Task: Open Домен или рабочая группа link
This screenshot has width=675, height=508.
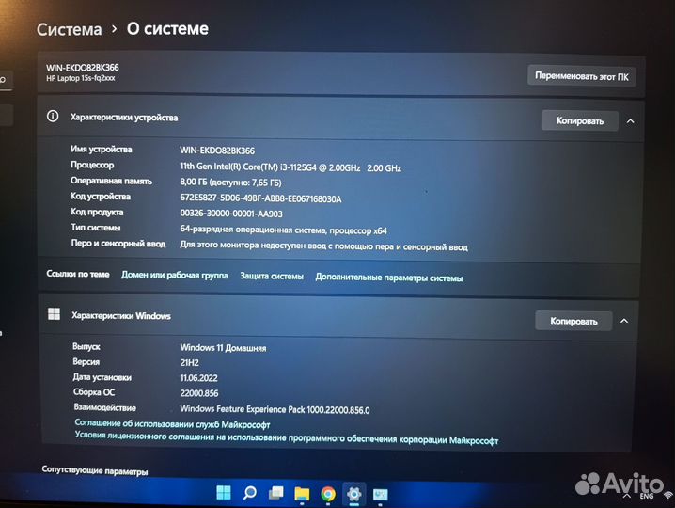Action: (174, 275)
